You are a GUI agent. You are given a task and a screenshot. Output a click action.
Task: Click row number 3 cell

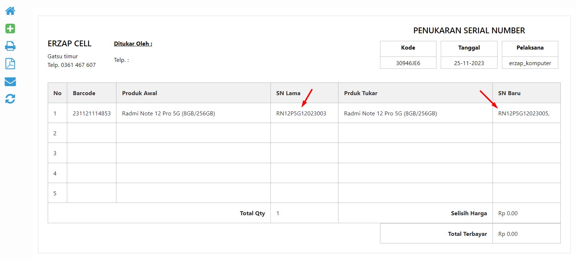(x=57, y=153)
